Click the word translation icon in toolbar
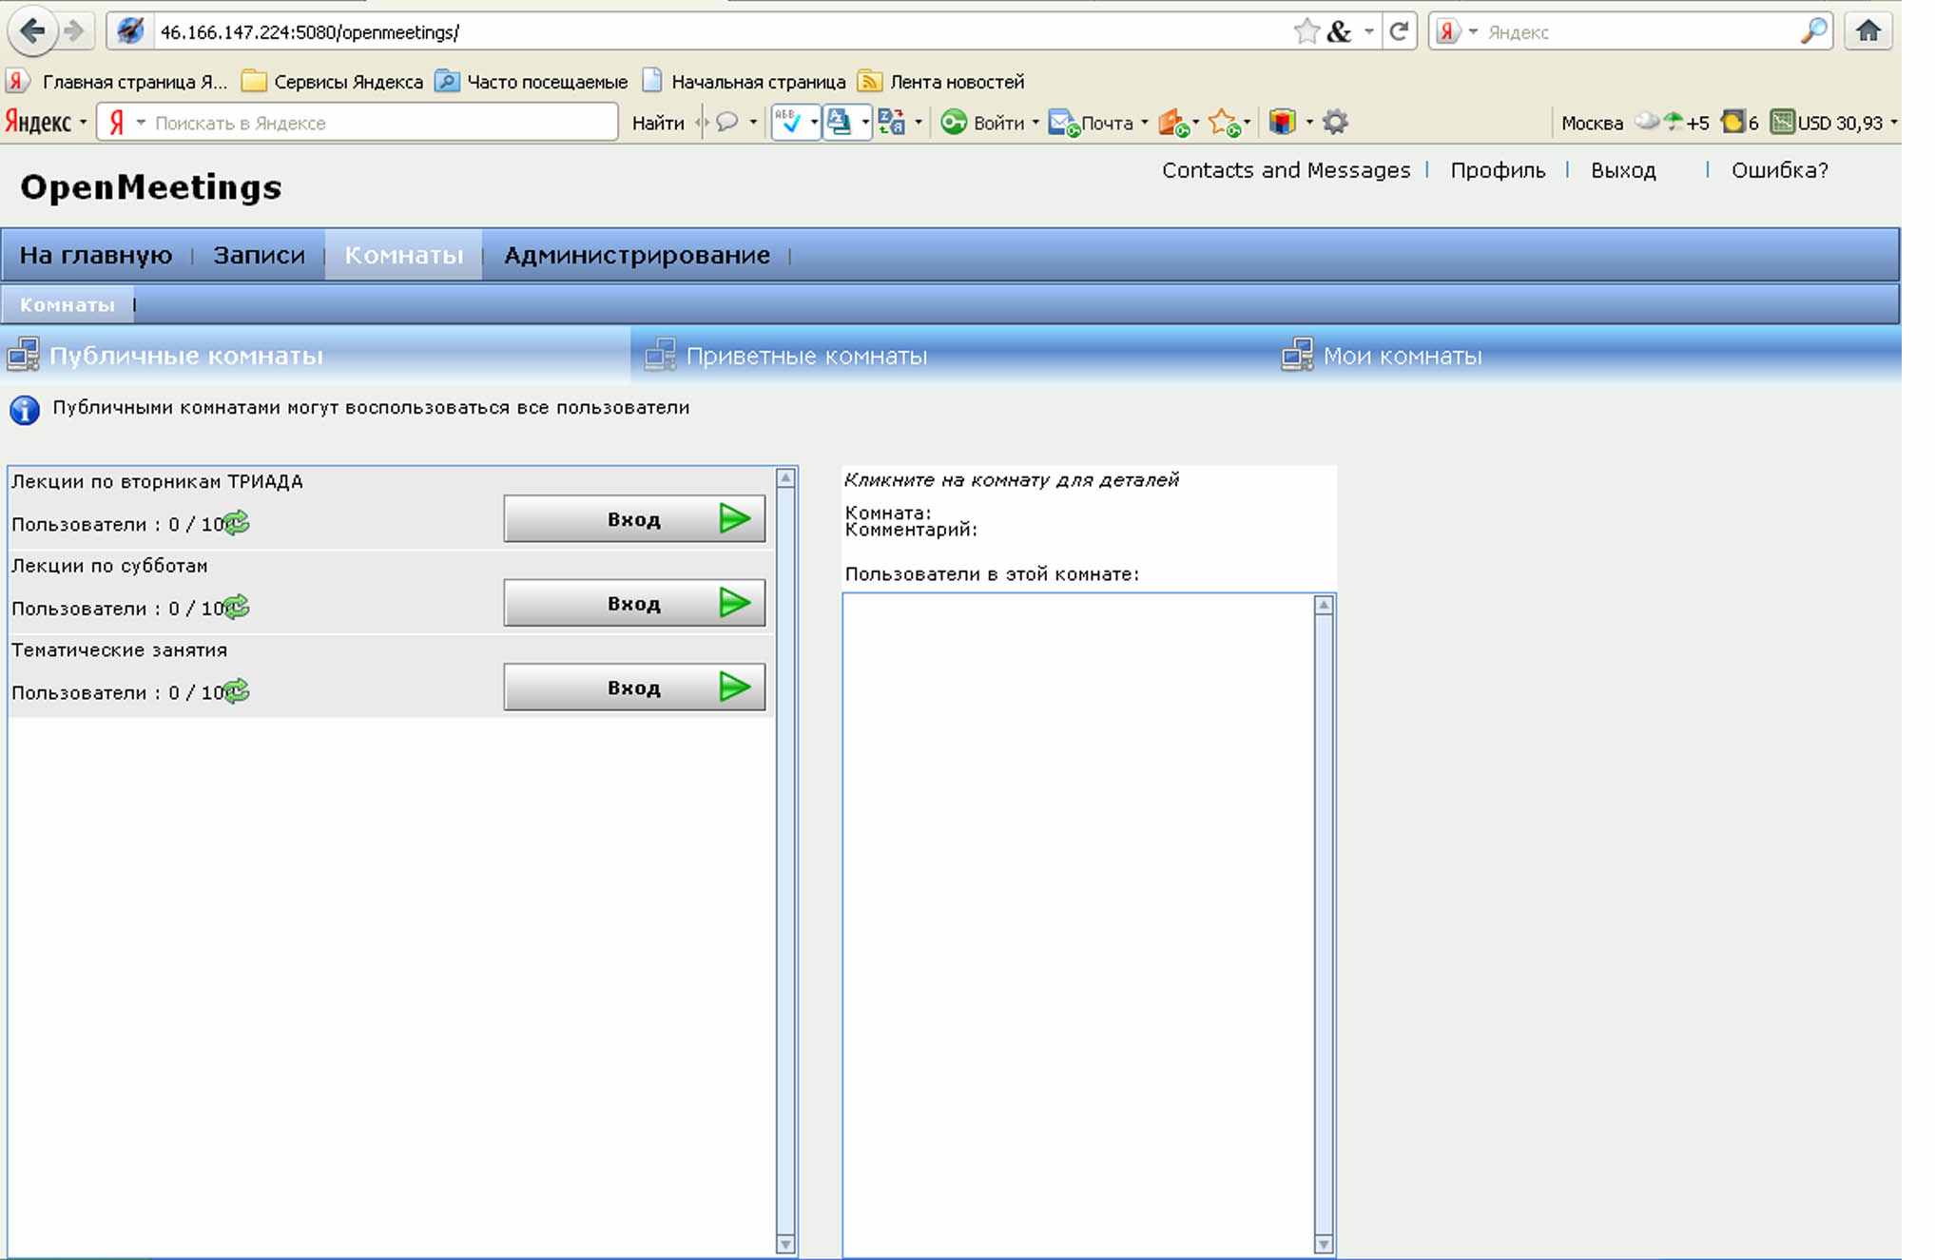 892,122
